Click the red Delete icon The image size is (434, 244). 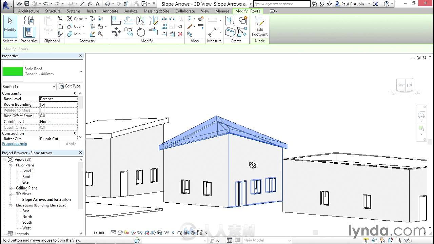click(x=180, y=34)
